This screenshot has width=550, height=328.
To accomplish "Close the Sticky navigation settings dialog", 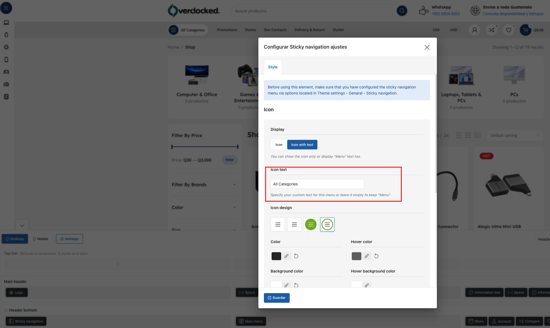I will (x=427, y=47).
